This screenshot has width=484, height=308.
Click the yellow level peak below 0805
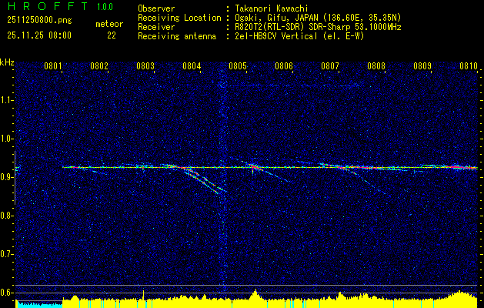255,295
